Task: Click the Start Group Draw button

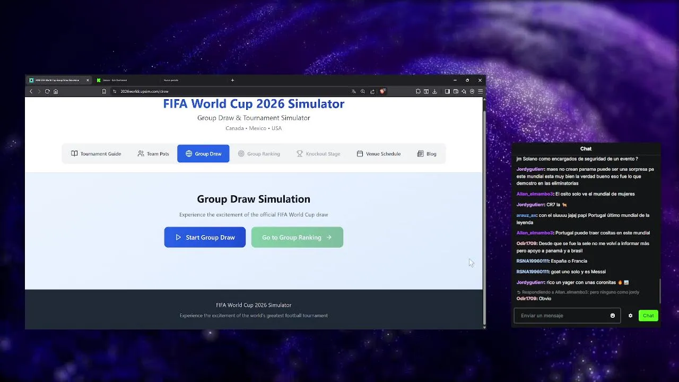Action: (205, 237)
